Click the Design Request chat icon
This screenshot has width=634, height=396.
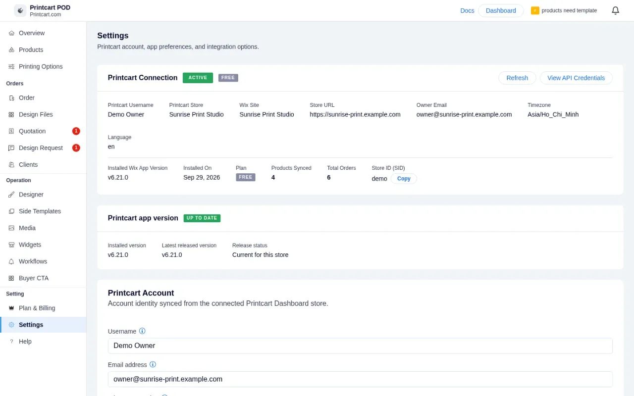pyautogui.click(x=11, y=148)
